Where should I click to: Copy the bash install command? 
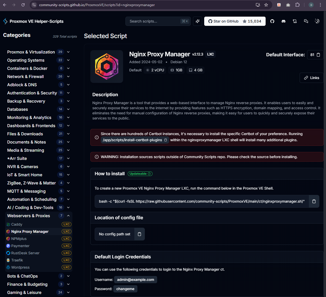pos(314,201)
